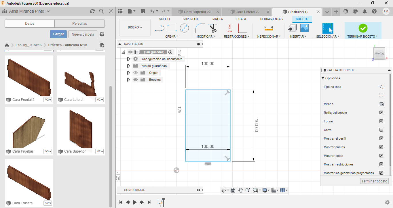Open the Cara Pruebas thumbnail
Viewport: 393px width, 208px height.
29,128
